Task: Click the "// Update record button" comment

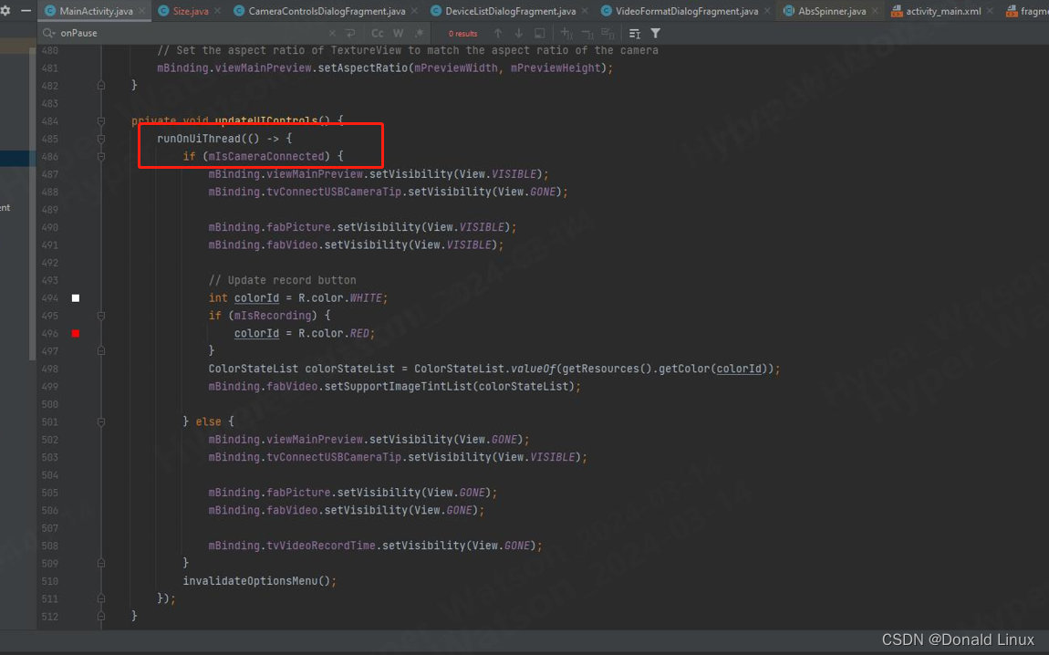Action: pyautogui.click(x=283, y=280)
